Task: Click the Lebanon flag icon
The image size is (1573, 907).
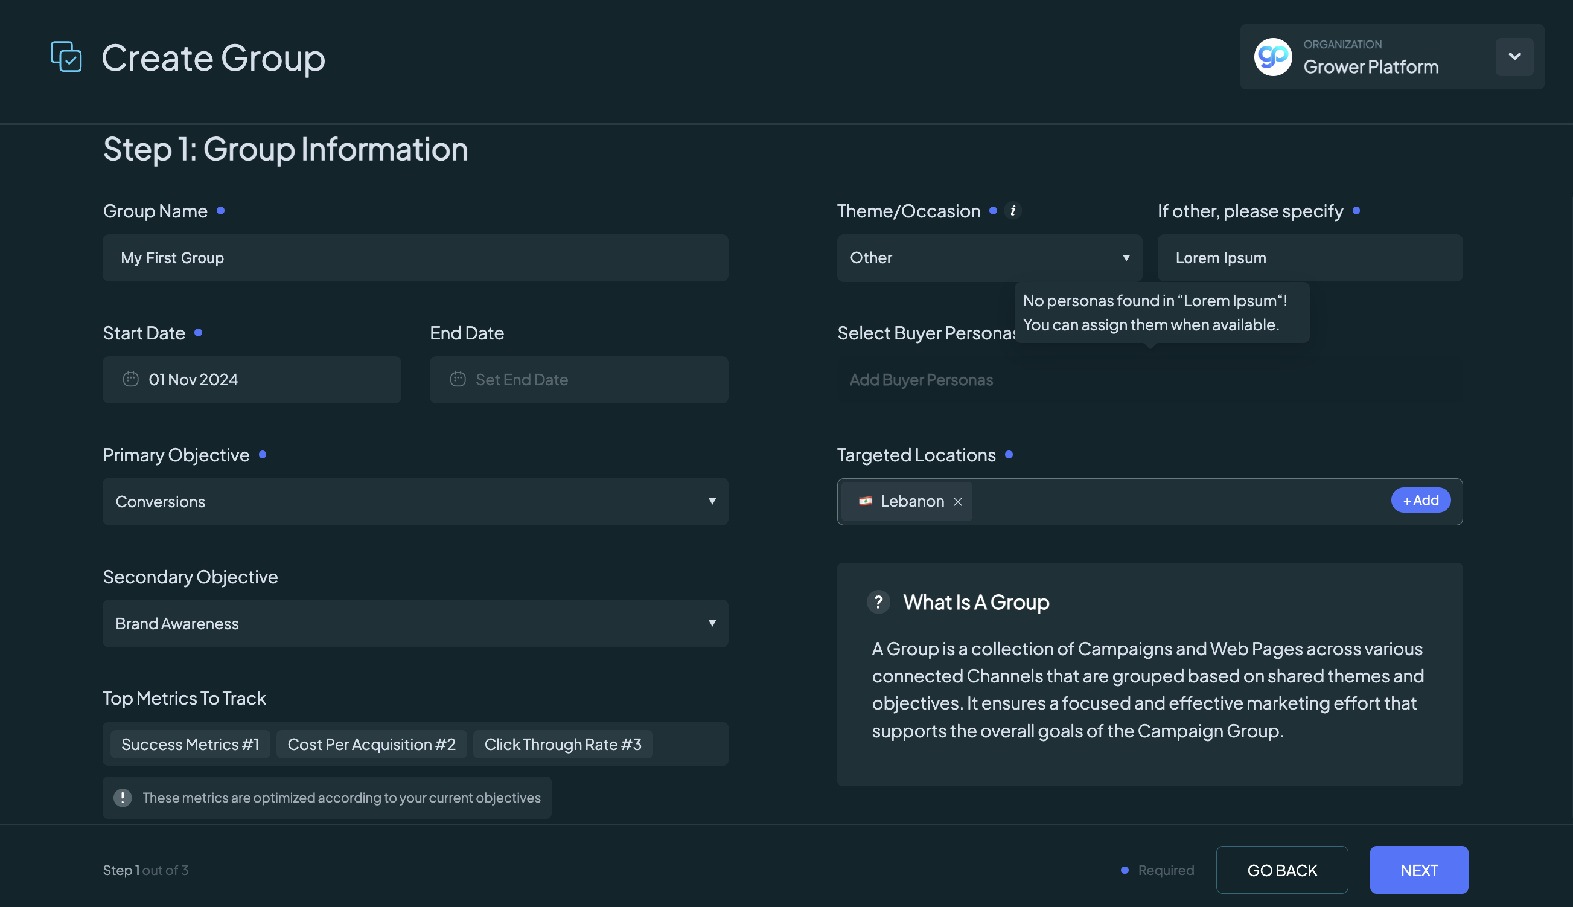Action: [865, 501]
